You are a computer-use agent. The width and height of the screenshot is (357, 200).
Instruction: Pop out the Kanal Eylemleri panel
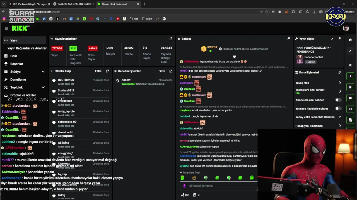(x=339, y=72)
